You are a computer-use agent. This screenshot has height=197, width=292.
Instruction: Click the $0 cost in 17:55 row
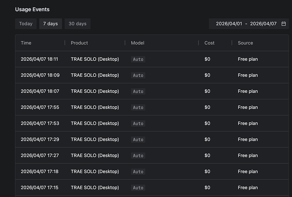coord(207,107)
